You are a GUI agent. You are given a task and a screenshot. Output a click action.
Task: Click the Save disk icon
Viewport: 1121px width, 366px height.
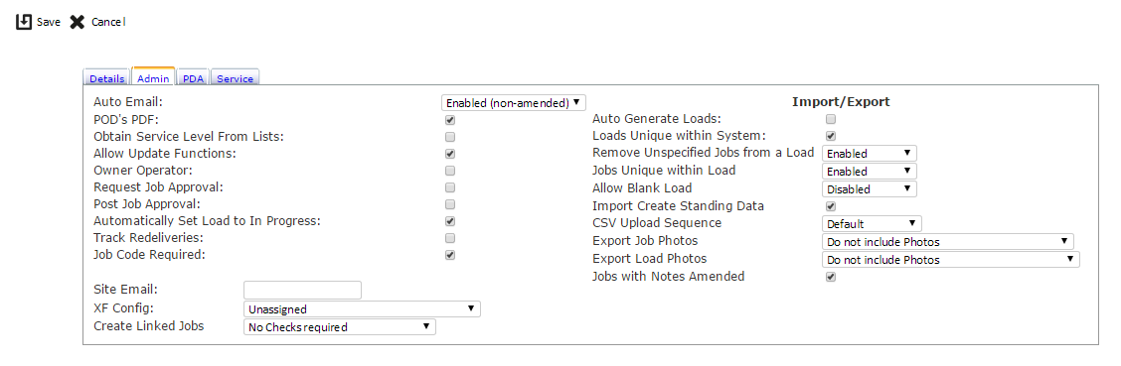[24, 22]
